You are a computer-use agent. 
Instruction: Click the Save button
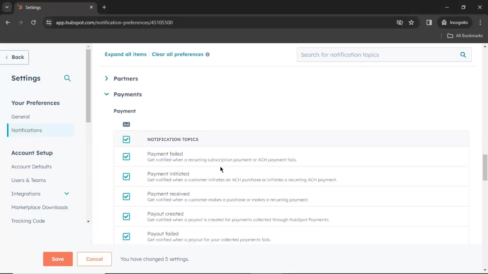click(x=58, y=259)
